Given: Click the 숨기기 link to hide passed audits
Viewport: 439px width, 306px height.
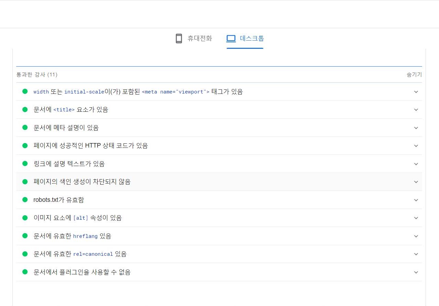Looking at the screenshot, I should pyautogui.click(x=414, y=75).
